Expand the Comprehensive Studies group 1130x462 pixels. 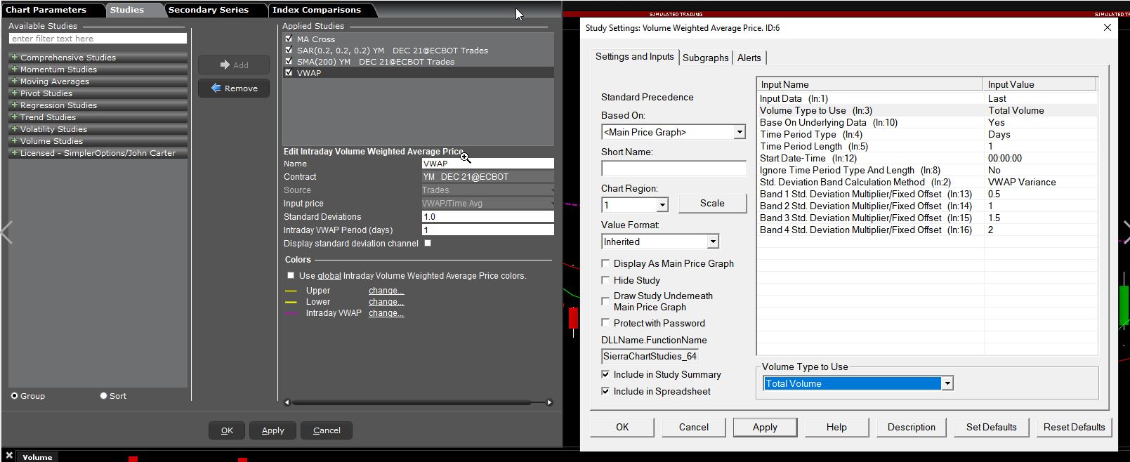click(x=14, y=58)
